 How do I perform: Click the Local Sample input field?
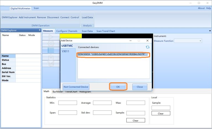(161, 108)
